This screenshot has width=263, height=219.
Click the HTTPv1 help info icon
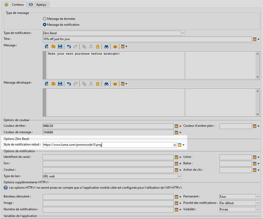pos(6,188)
